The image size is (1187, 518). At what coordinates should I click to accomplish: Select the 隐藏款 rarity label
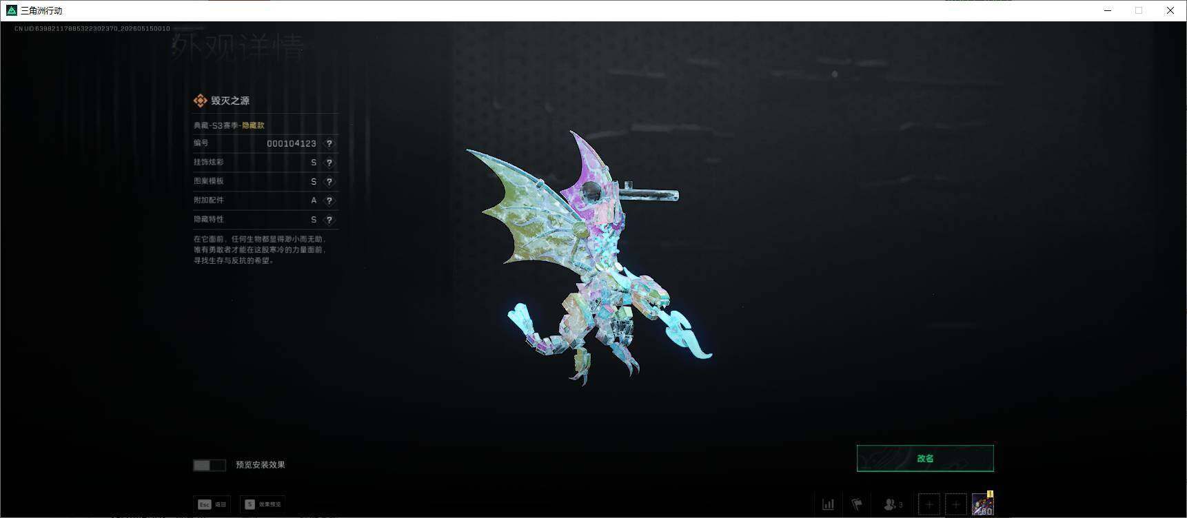click(253, 125)
